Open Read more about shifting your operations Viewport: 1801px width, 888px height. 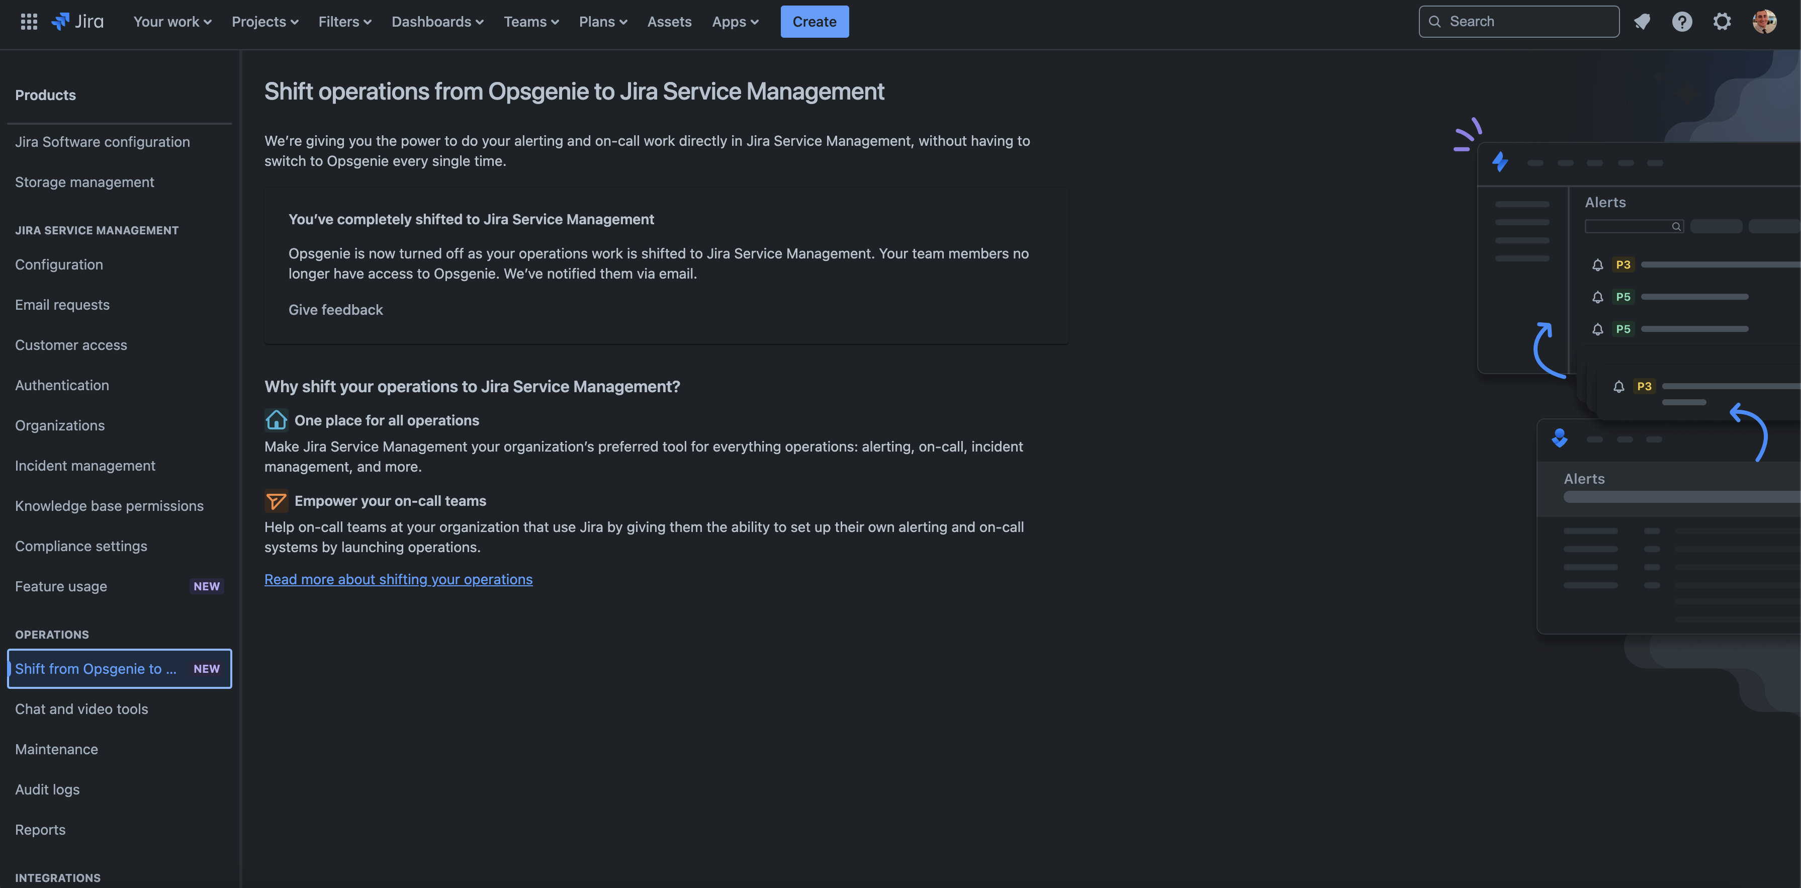(398, 579)
